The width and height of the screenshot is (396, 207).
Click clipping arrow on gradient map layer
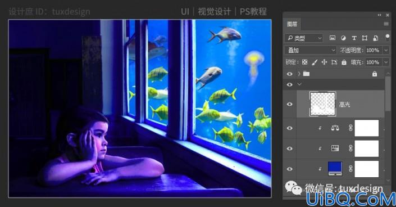pyautogui.click(x=320, y=148)
